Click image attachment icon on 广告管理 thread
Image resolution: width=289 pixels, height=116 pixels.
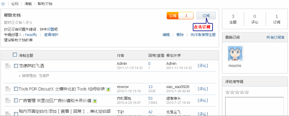click(x=95, y=101)
